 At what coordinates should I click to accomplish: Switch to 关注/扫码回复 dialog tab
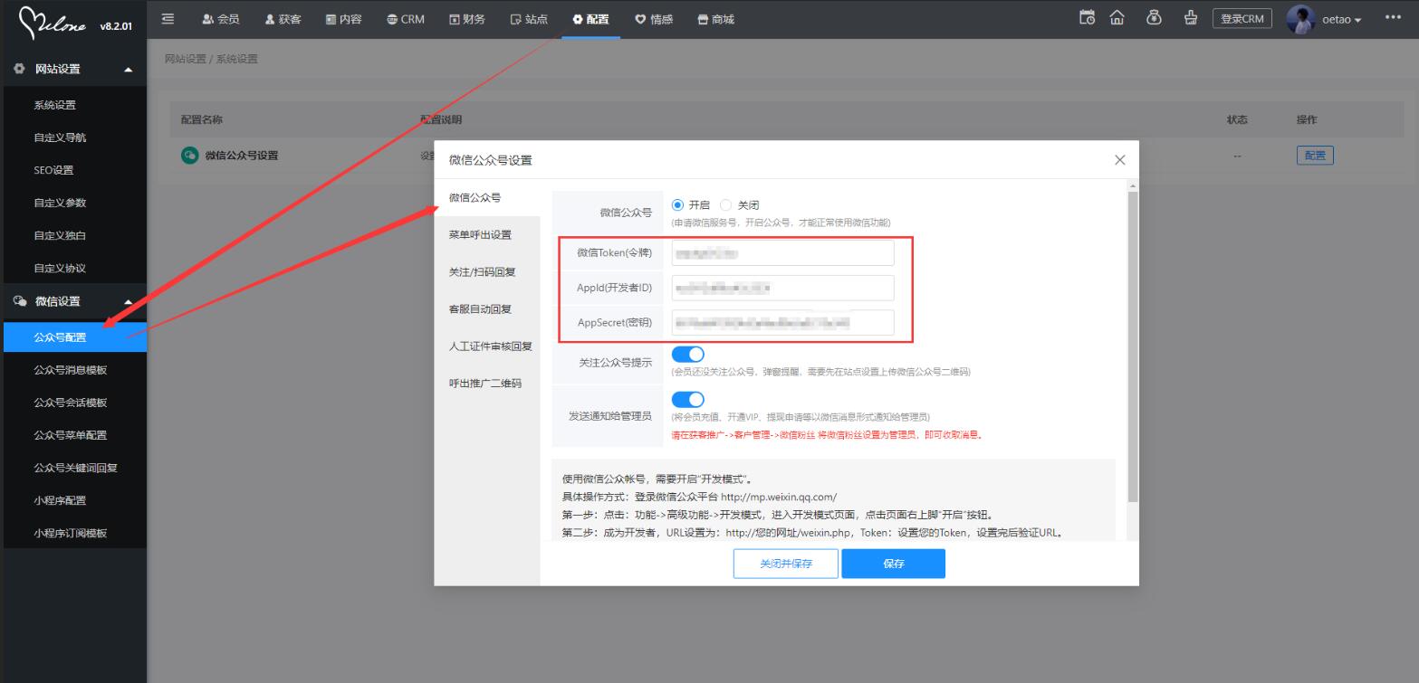pyautogui.click(x=487, y=271)
